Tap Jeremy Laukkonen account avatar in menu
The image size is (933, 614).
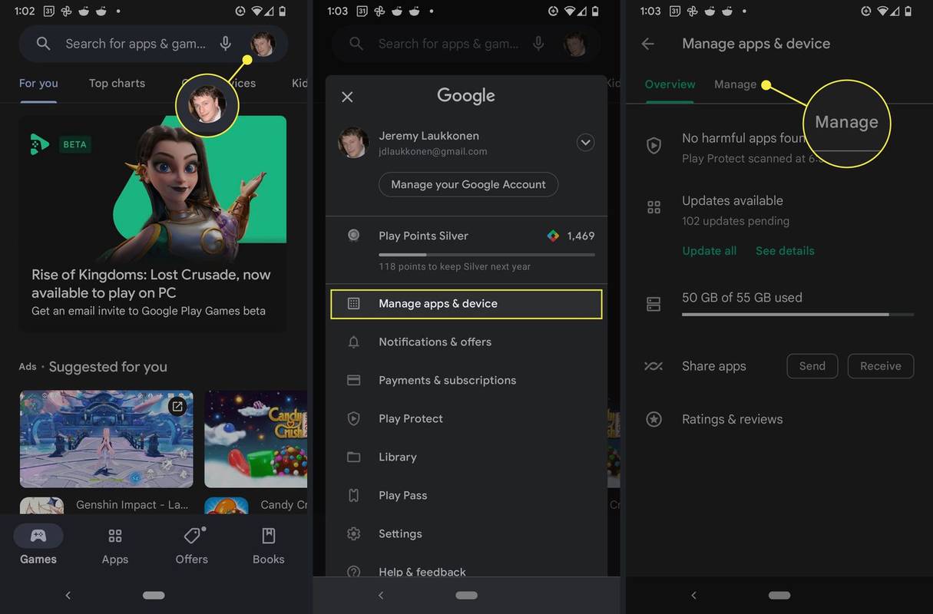353,143
